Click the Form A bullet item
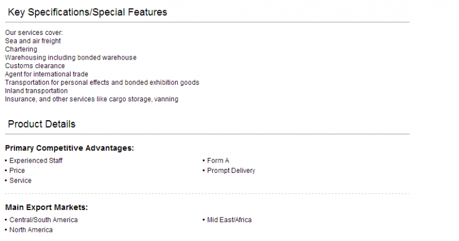The width and height of the screenshot is (459, 241). click(218, 161)
